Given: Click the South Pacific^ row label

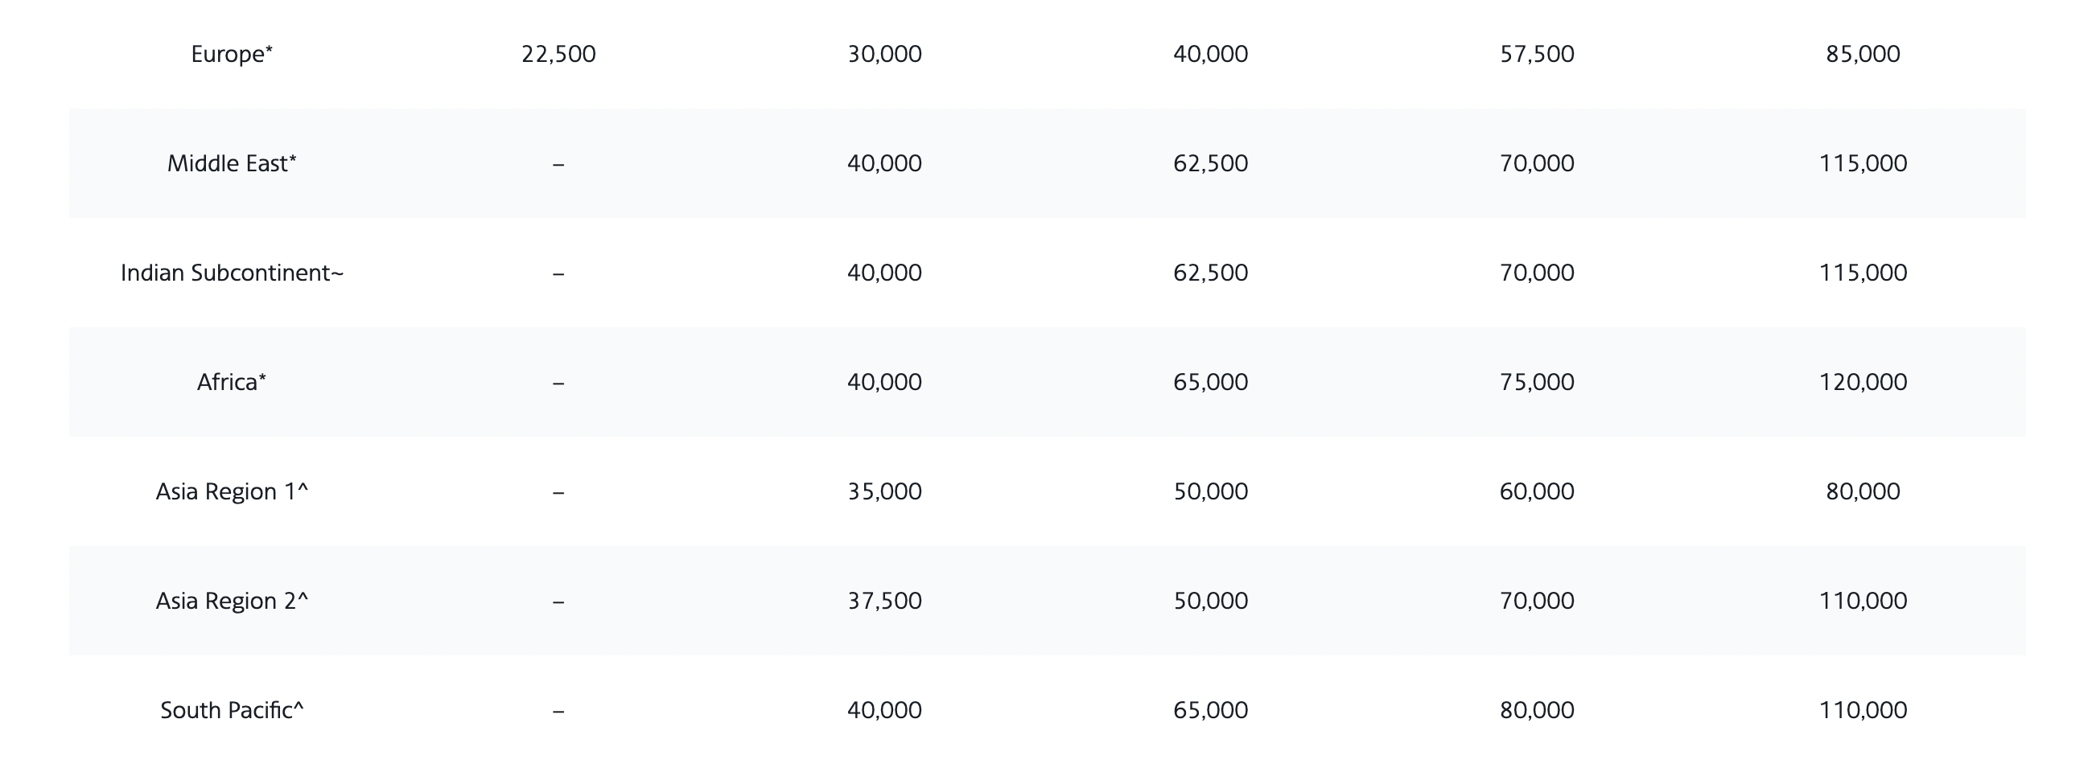Looking at the screenshot, I should 232,710.
